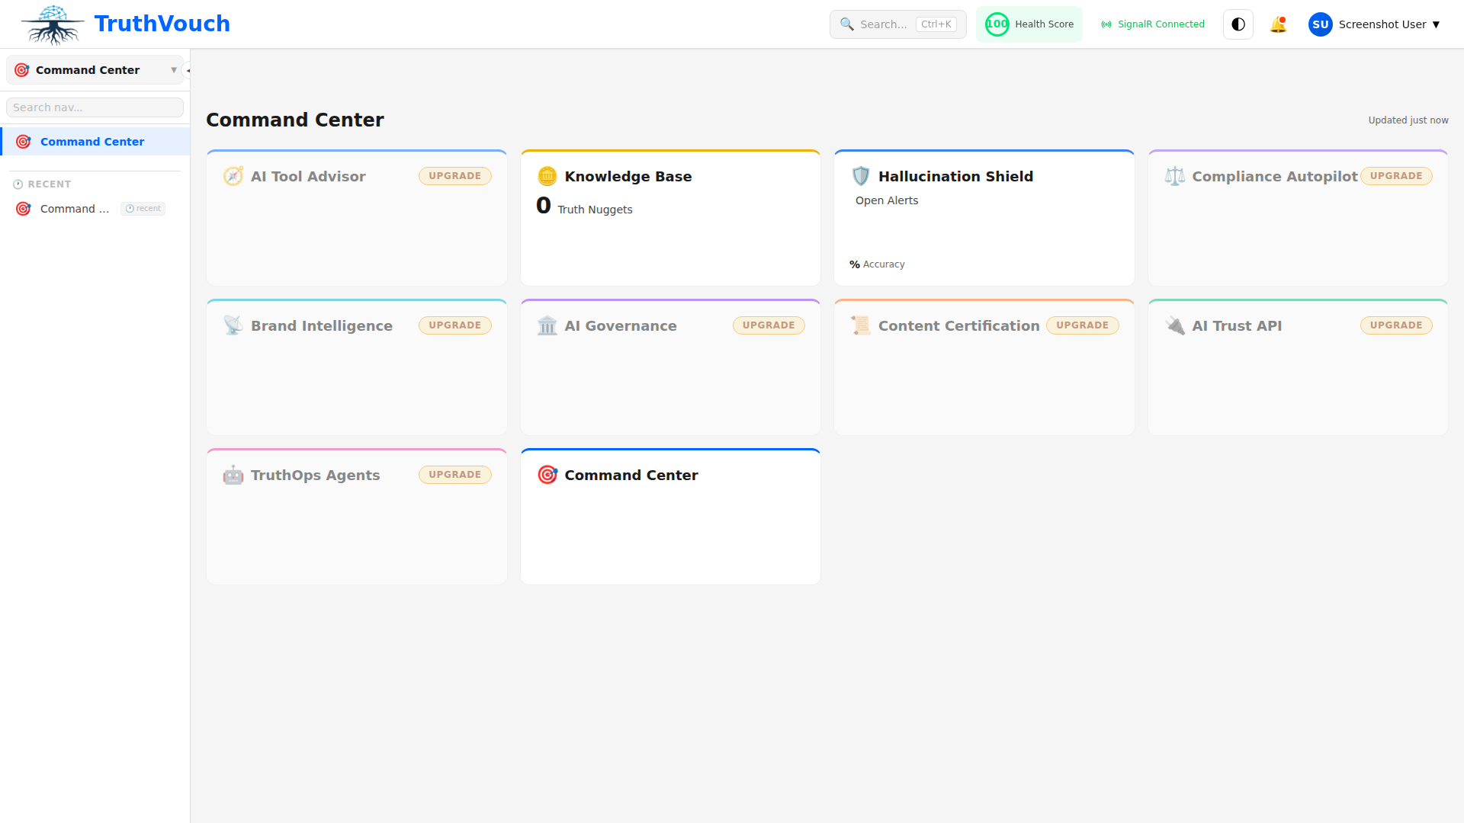Expand the Command Center module selector
1464x823 pixels.
click(95, 70)
